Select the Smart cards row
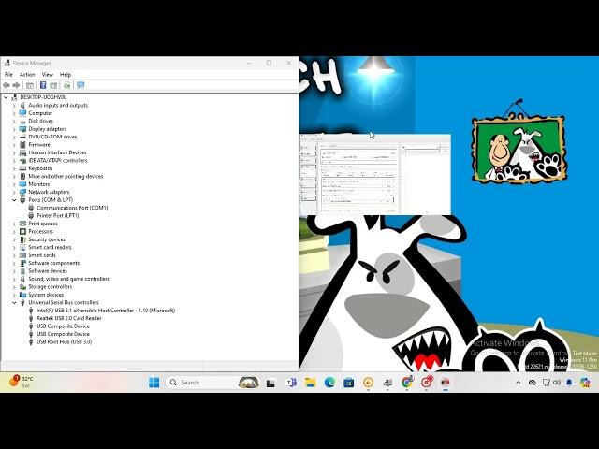The height and width of the screenshot is (449, 599). tap(42, 255)
